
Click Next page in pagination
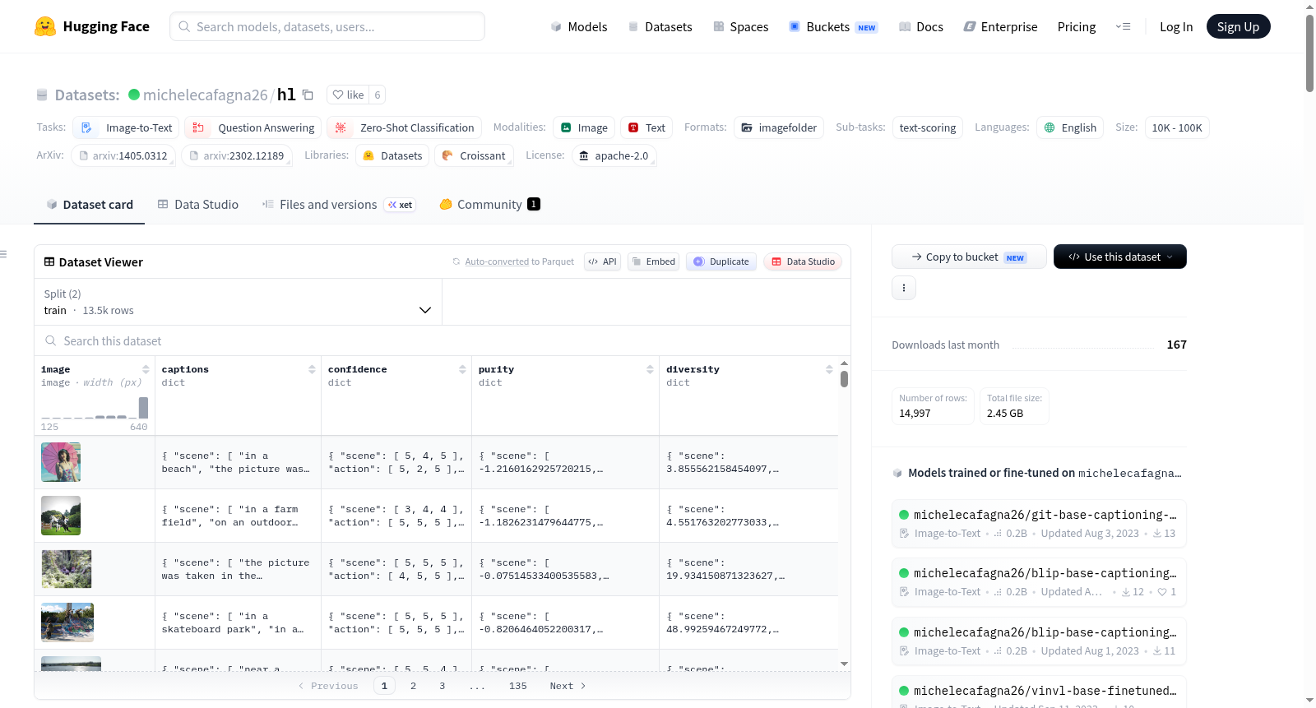coord(568,686)
